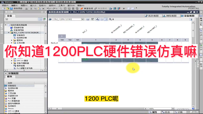Go online with 转至在线 button
The height and width of the screenshot is (114, 203).
pyautogui.click(x=87, y=9)
